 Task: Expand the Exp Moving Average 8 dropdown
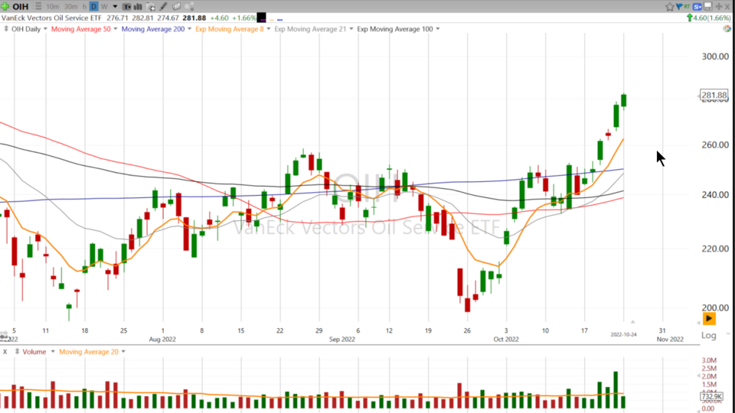click(x=268, y=29)
